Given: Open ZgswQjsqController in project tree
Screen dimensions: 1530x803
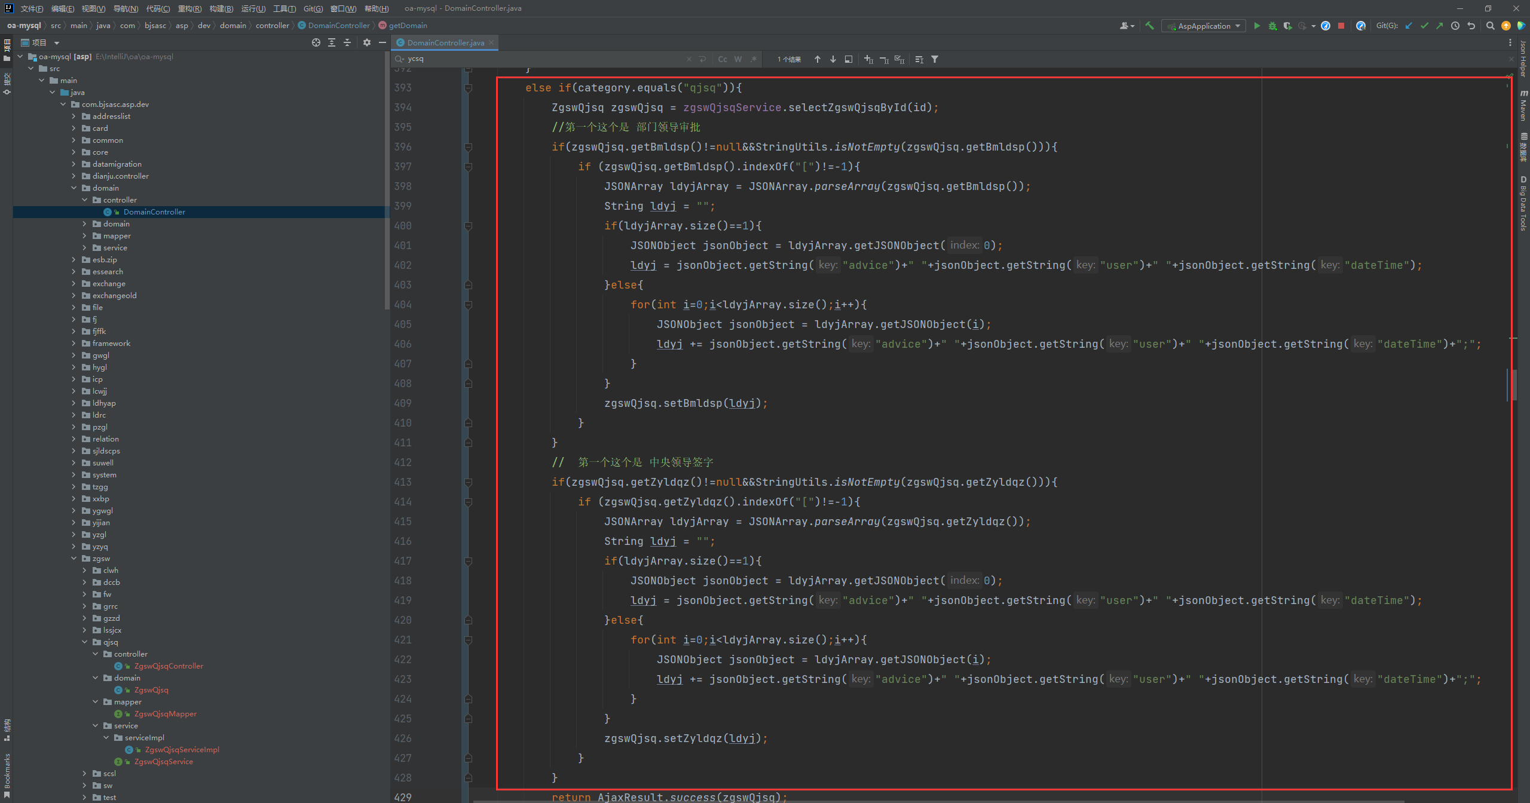Looking at the screenshot, I should coord(169,666).
